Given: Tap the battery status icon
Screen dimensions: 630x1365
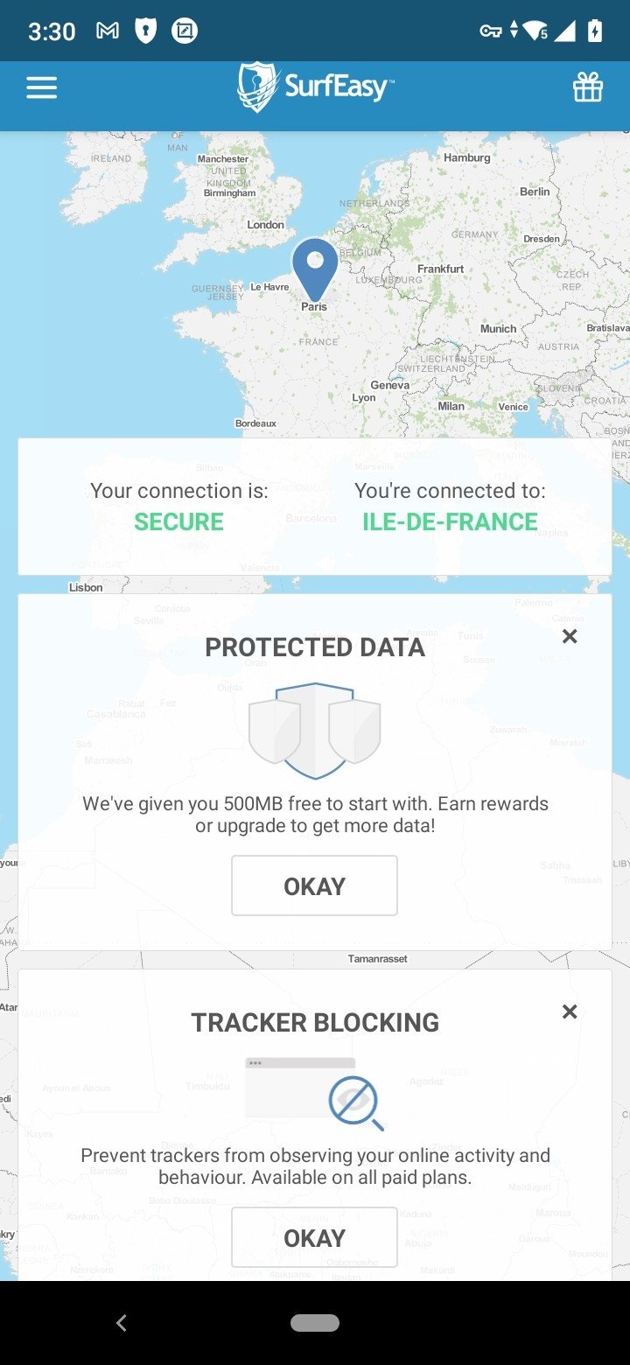Looking at the screenshot, I should tap(595, 31).
